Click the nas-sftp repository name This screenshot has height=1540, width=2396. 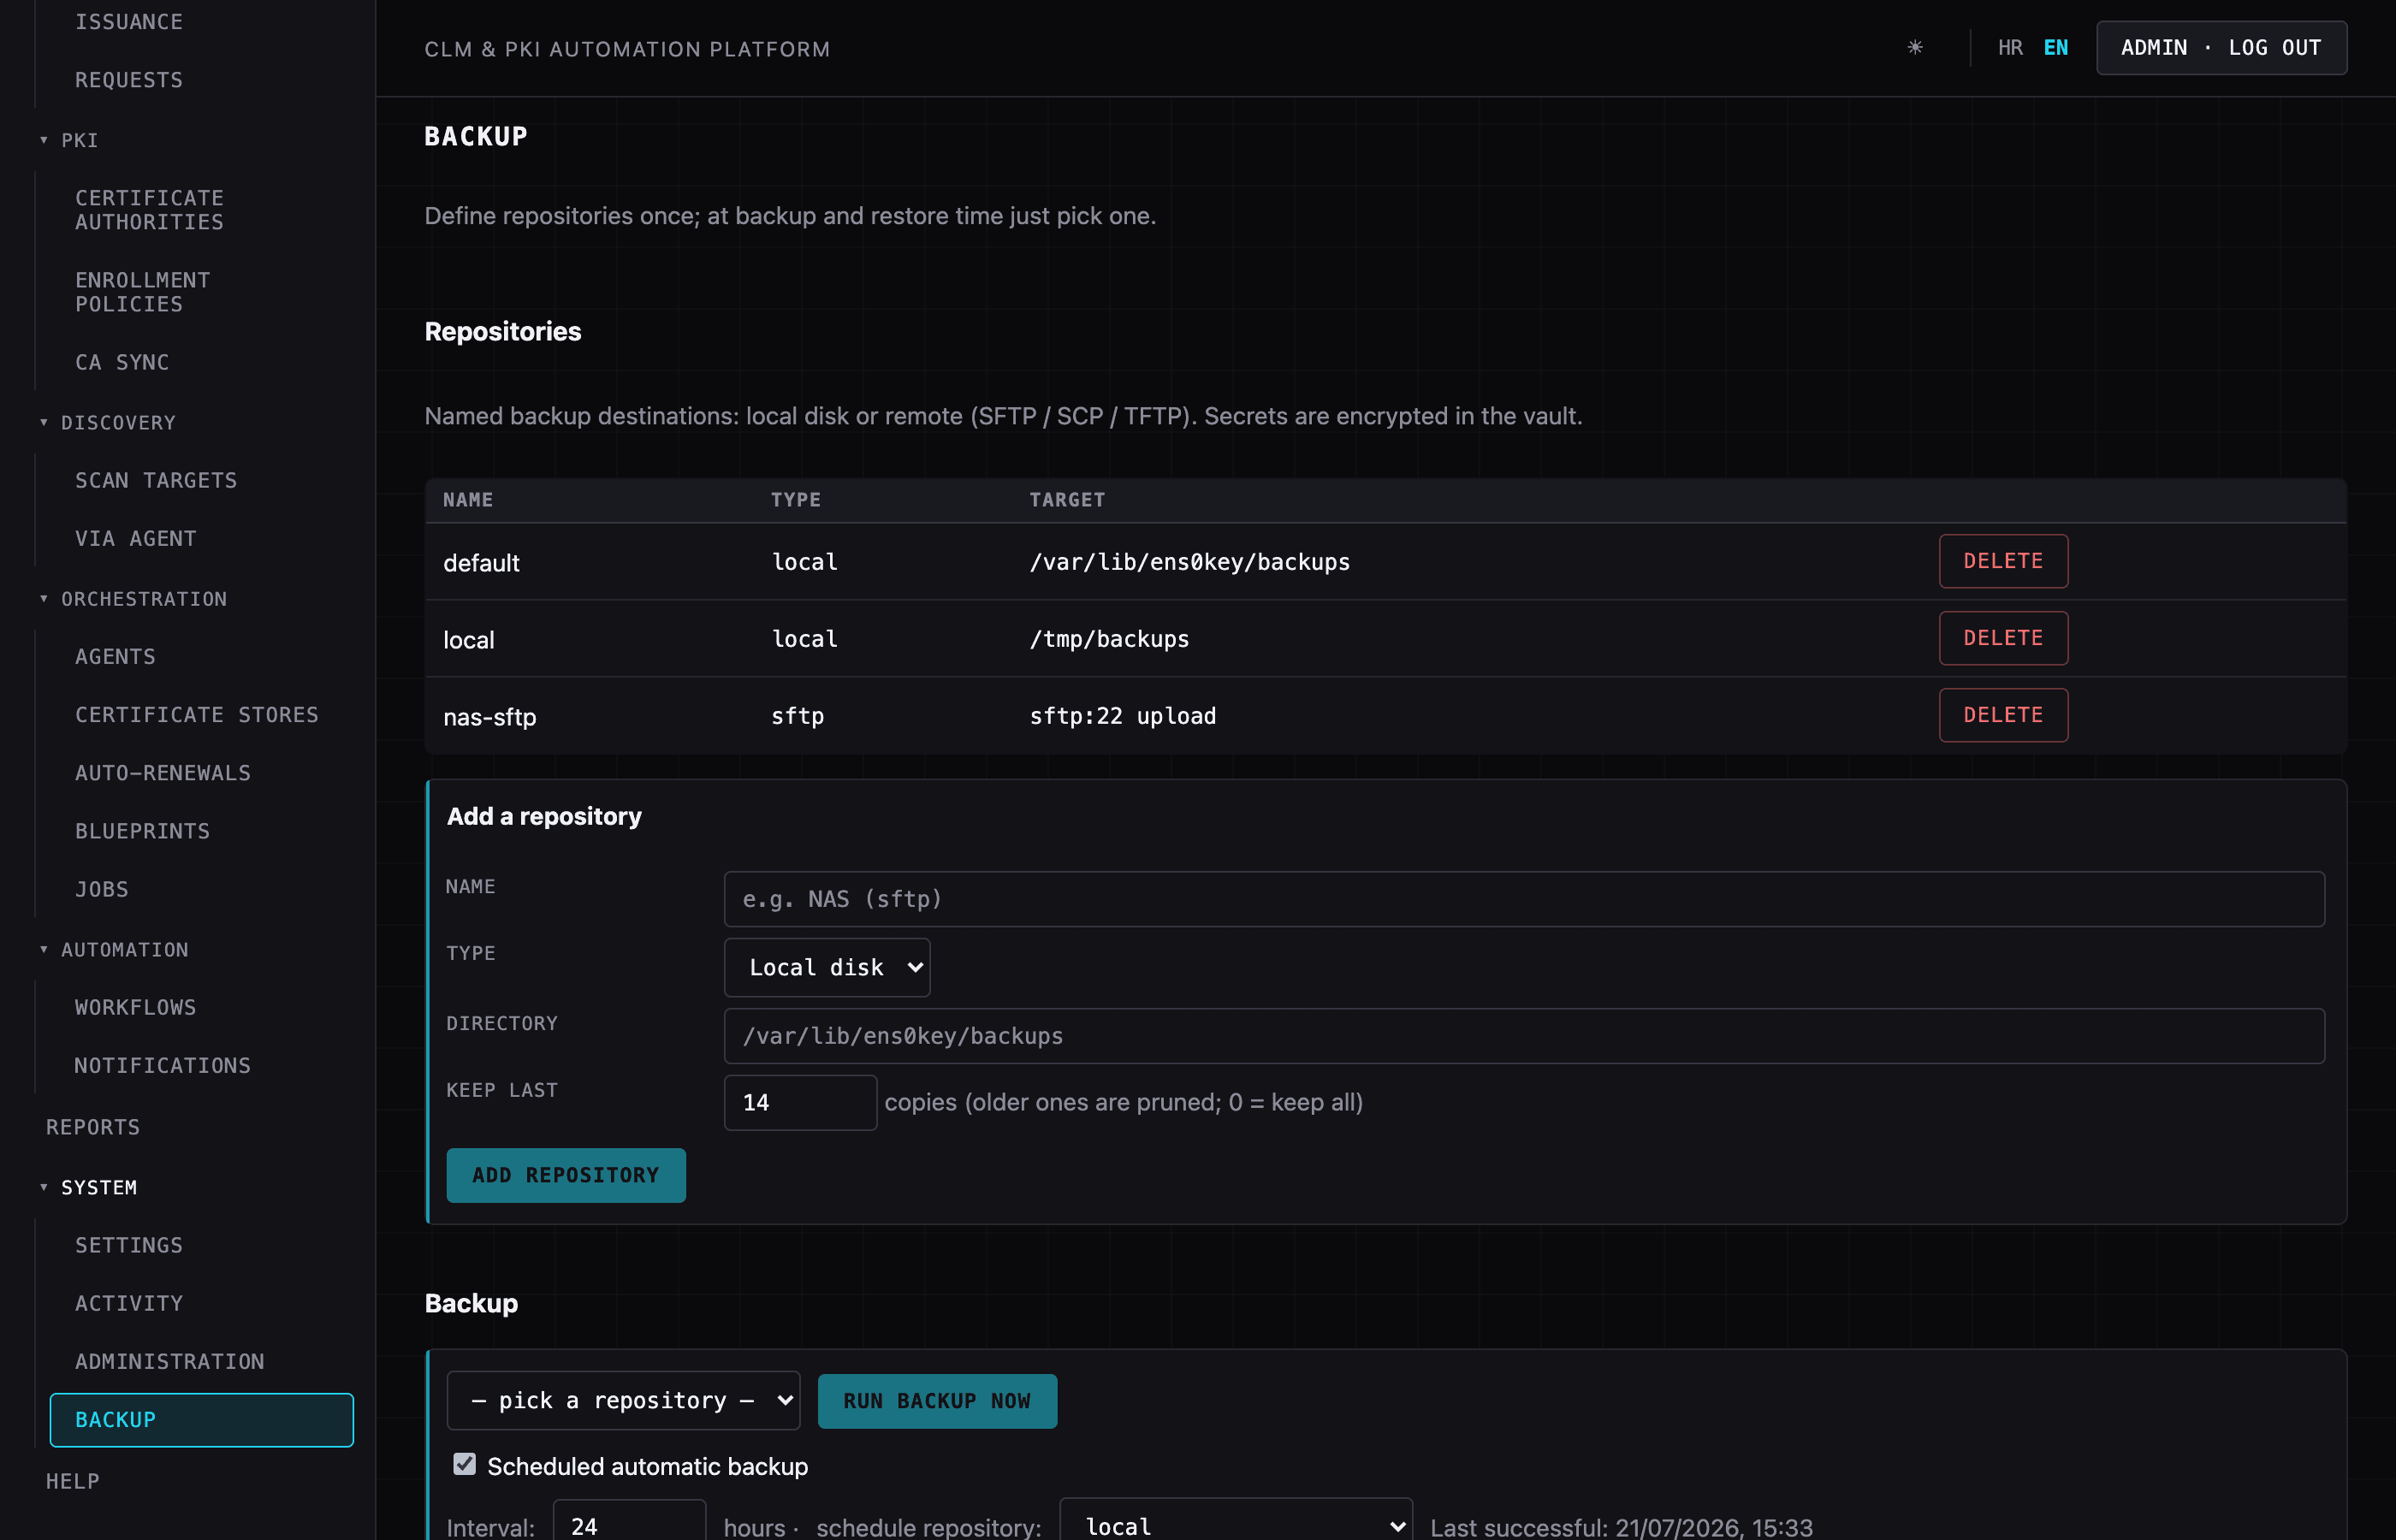pos(489,717)
